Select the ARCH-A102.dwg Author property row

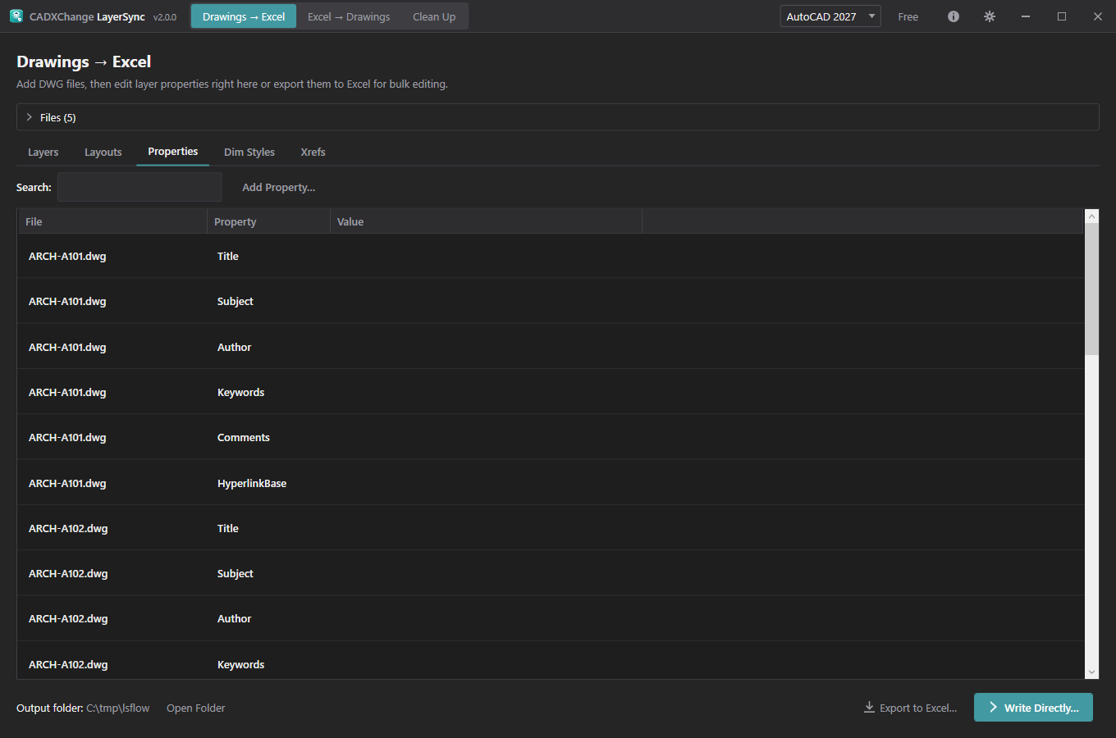tap(551, 618)
